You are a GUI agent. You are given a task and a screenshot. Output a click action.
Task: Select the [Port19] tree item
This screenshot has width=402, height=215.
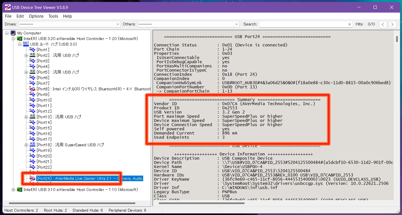coord(44,150)
